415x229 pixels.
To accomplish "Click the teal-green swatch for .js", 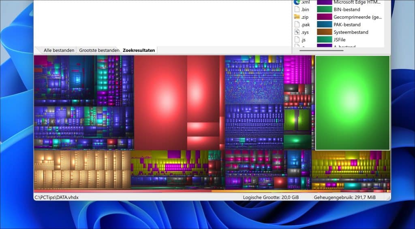I will click(325, 40).
